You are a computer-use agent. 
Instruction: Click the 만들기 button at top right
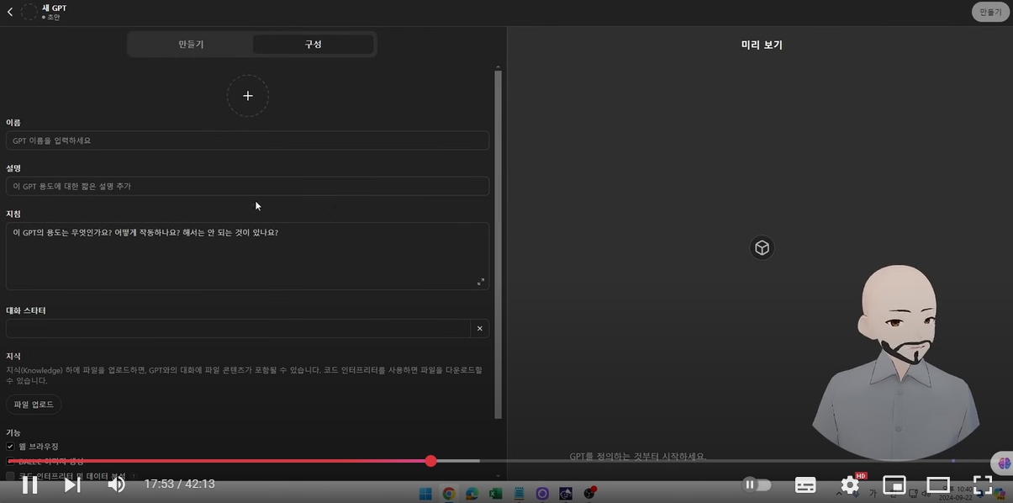click(989, 12)
